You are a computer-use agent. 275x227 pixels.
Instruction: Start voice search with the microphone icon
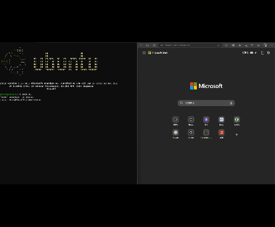tap(231, 103)
